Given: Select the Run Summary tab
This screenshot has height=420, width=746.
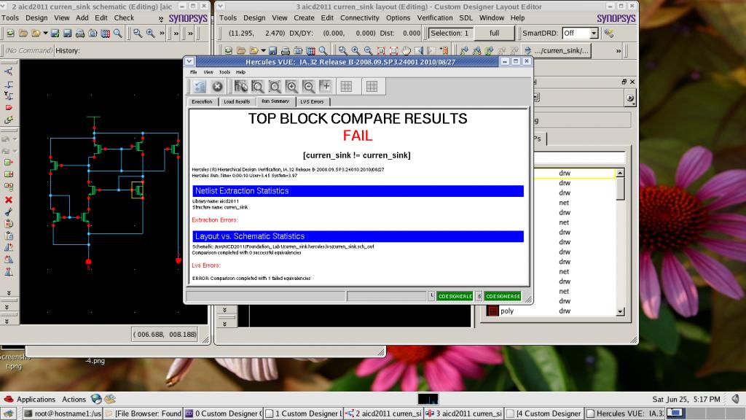Looking at the screenshot, I should (275, 101).
